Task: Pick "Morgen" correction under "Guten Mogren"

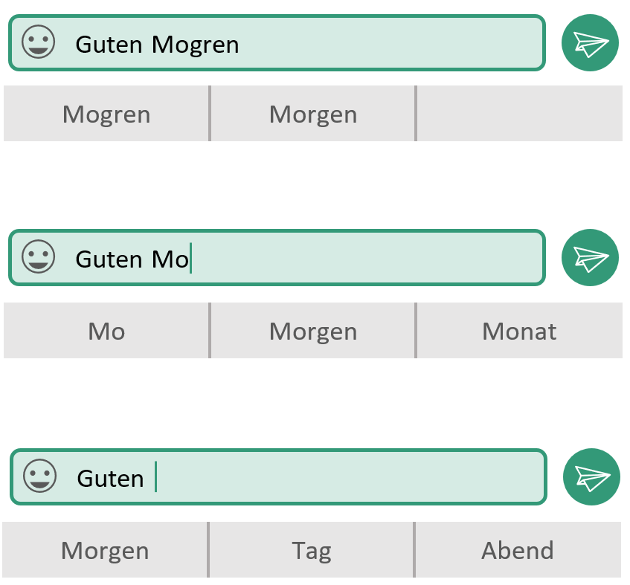Action: [x=313, y=114]
